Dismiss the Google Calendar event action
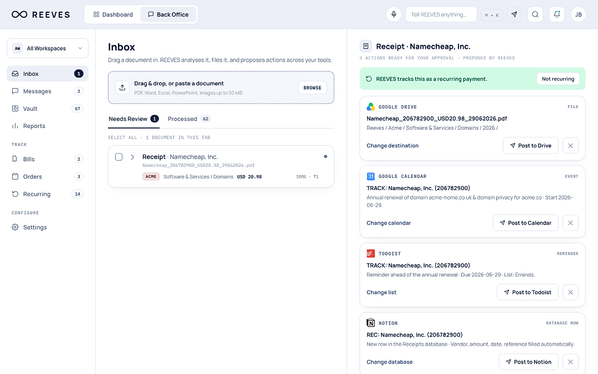This screenshot has width=598, height=374. (570, 223)
